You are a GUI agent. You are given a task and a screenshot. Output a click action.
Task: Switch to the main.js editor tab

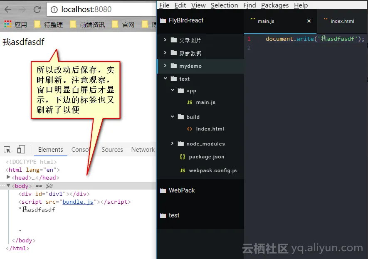(280, 21)
